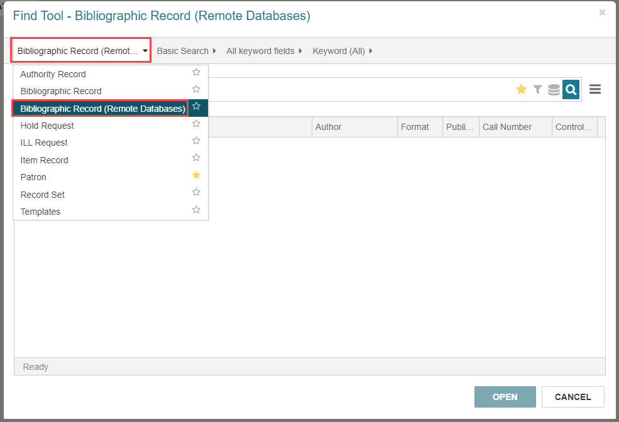Star the Record Set entry
Viewport: 619px width, 422px height.
196,192
